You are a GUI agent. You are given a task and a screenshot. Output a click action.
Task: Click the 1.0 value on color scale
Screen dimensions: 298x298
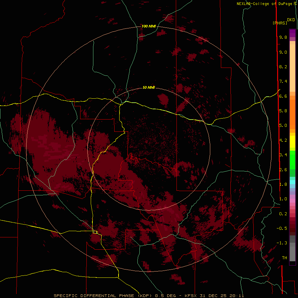[283, 199]
